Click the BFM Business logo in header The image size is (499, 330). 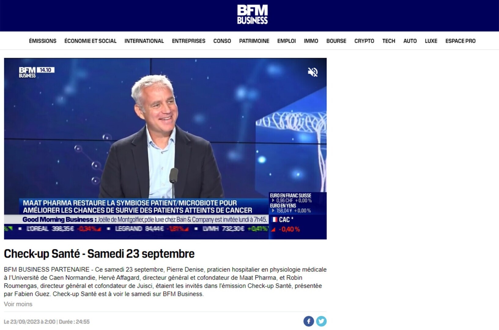click(x=252, y=14)
